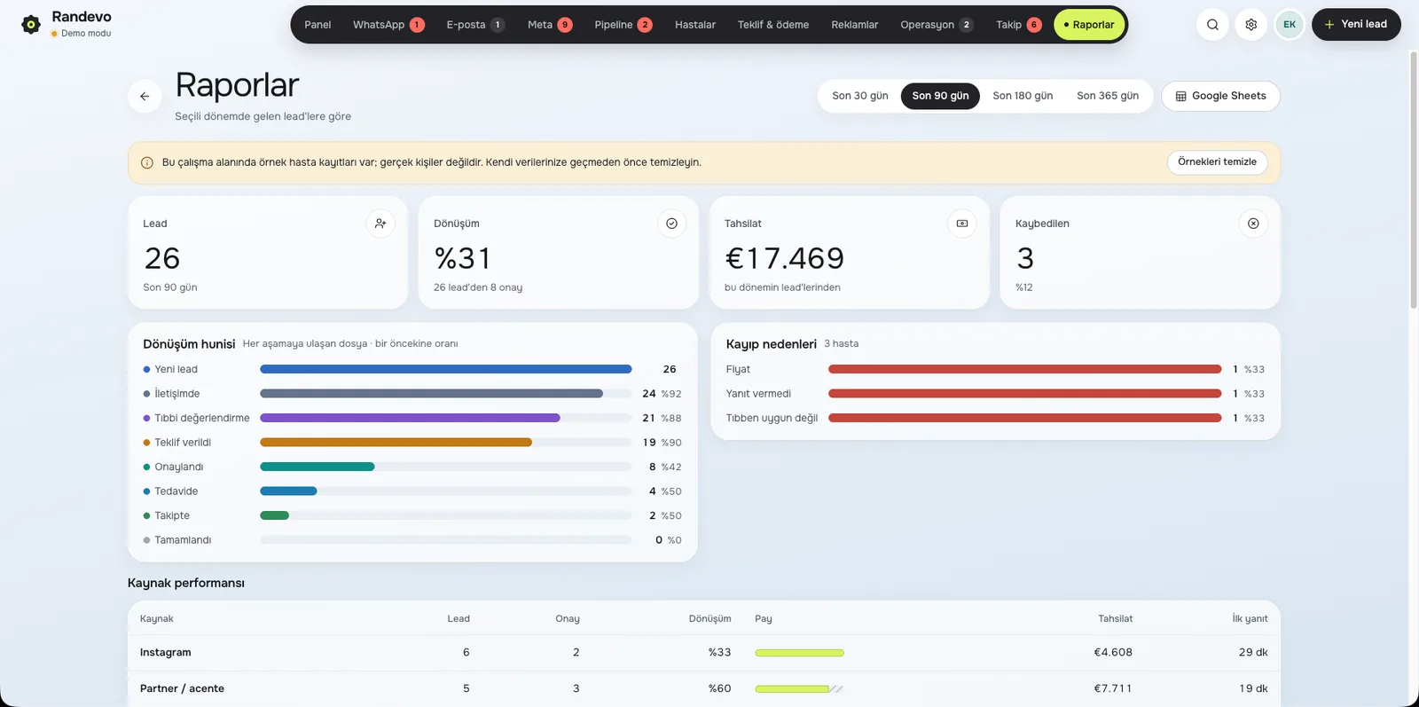The width and height of the screenshot is (1419, 707).
Task: Select the Son 30 gün period
Action: (860, 96)
